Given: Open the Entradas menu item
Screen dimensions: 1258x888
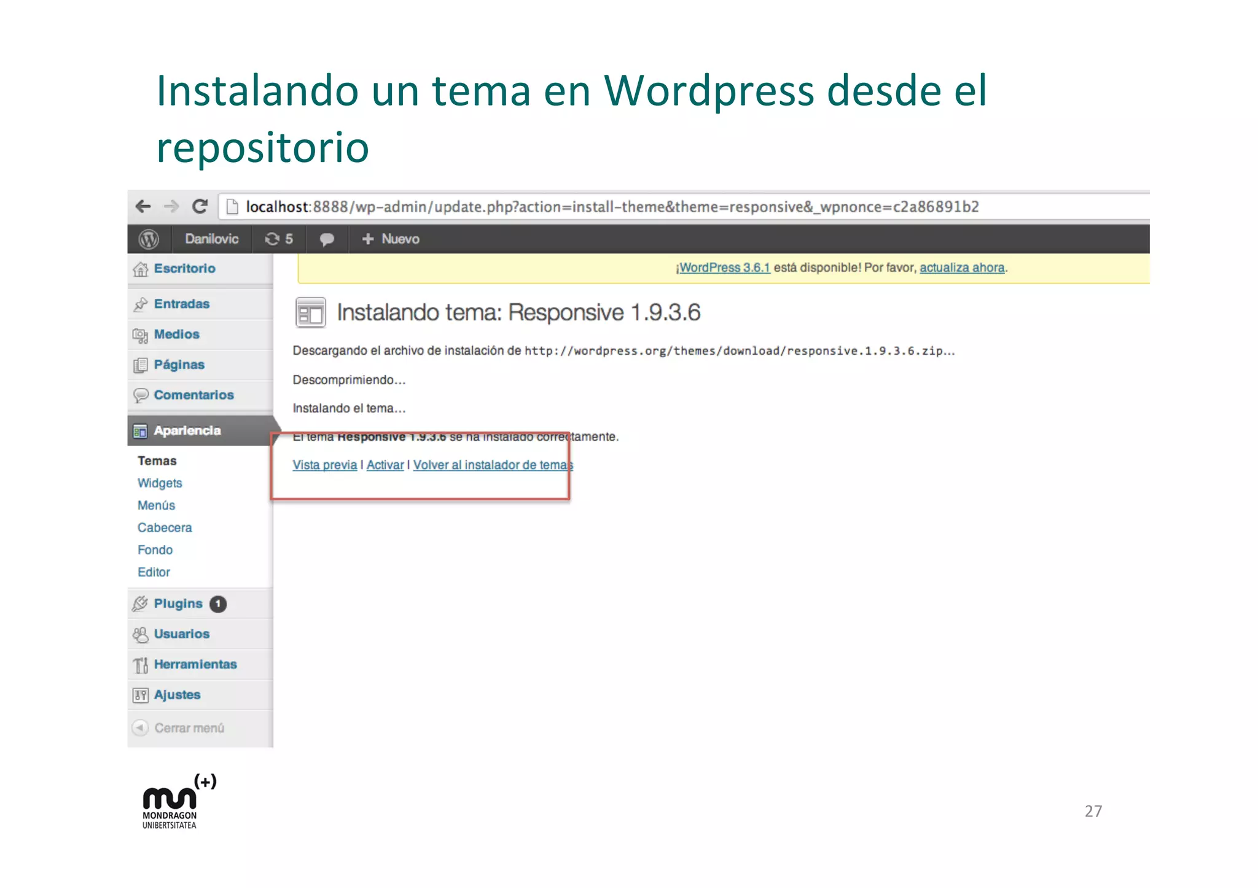Looking at the screenshot, I should [x=182, y=304].
